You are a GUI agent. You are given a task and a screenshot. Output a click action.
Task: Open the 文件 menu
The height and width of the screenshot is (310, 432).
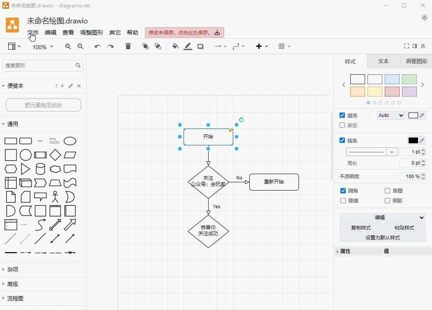tap(33, 32)
